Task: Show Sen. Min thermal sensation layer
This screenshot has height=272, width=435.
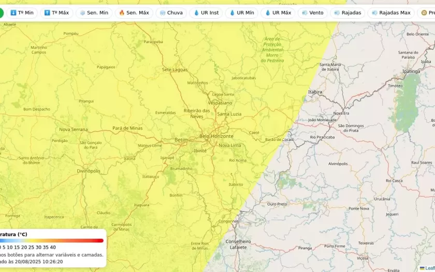Action: point(94,12)
